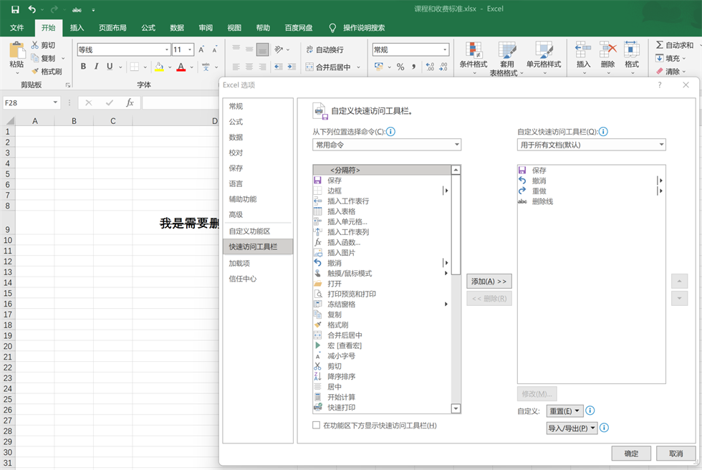Click the Cut scissors icon in ribbon
The image size is (702, 470).
point(36,45)
